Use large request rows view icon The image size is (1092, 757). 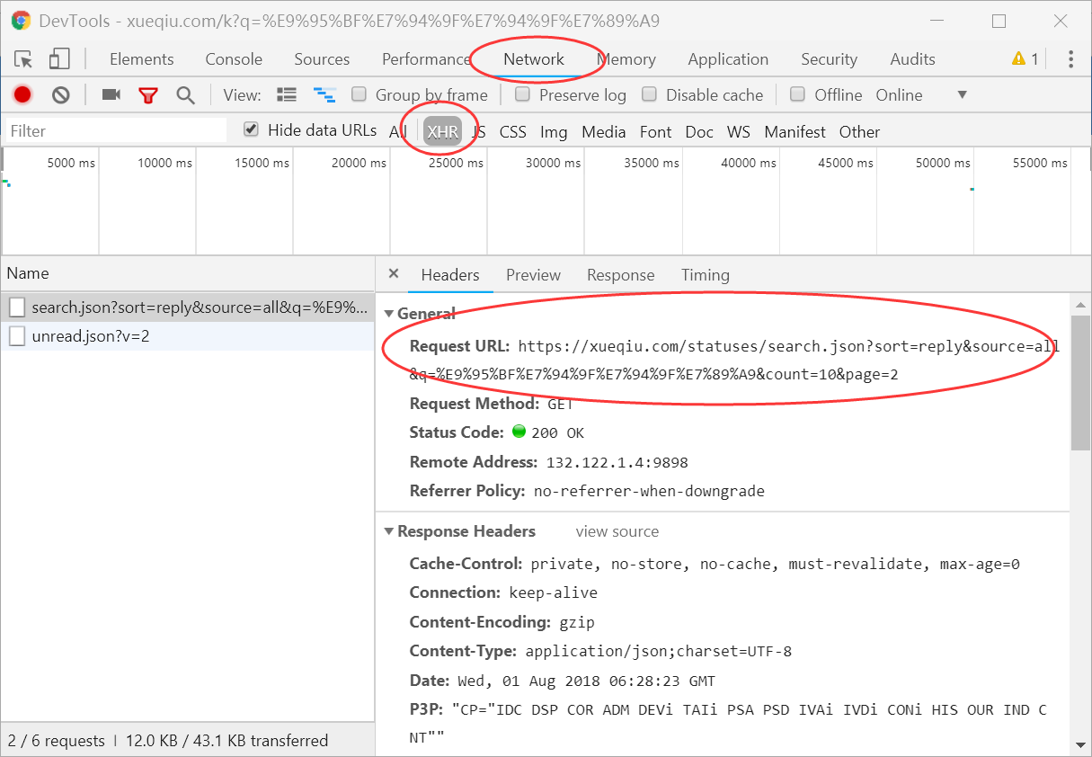(287, 94)
